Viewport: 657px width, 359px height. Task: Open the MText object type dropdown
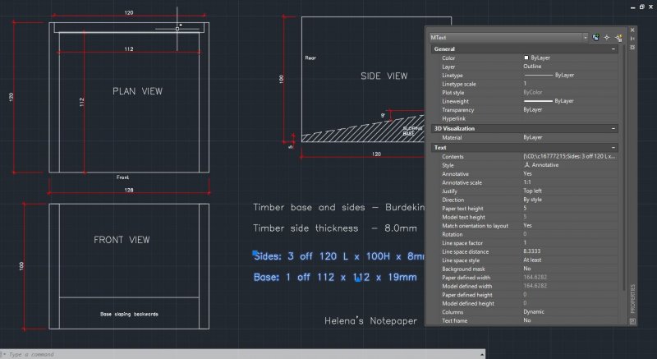pyautogui.click(x=585, y=38)
